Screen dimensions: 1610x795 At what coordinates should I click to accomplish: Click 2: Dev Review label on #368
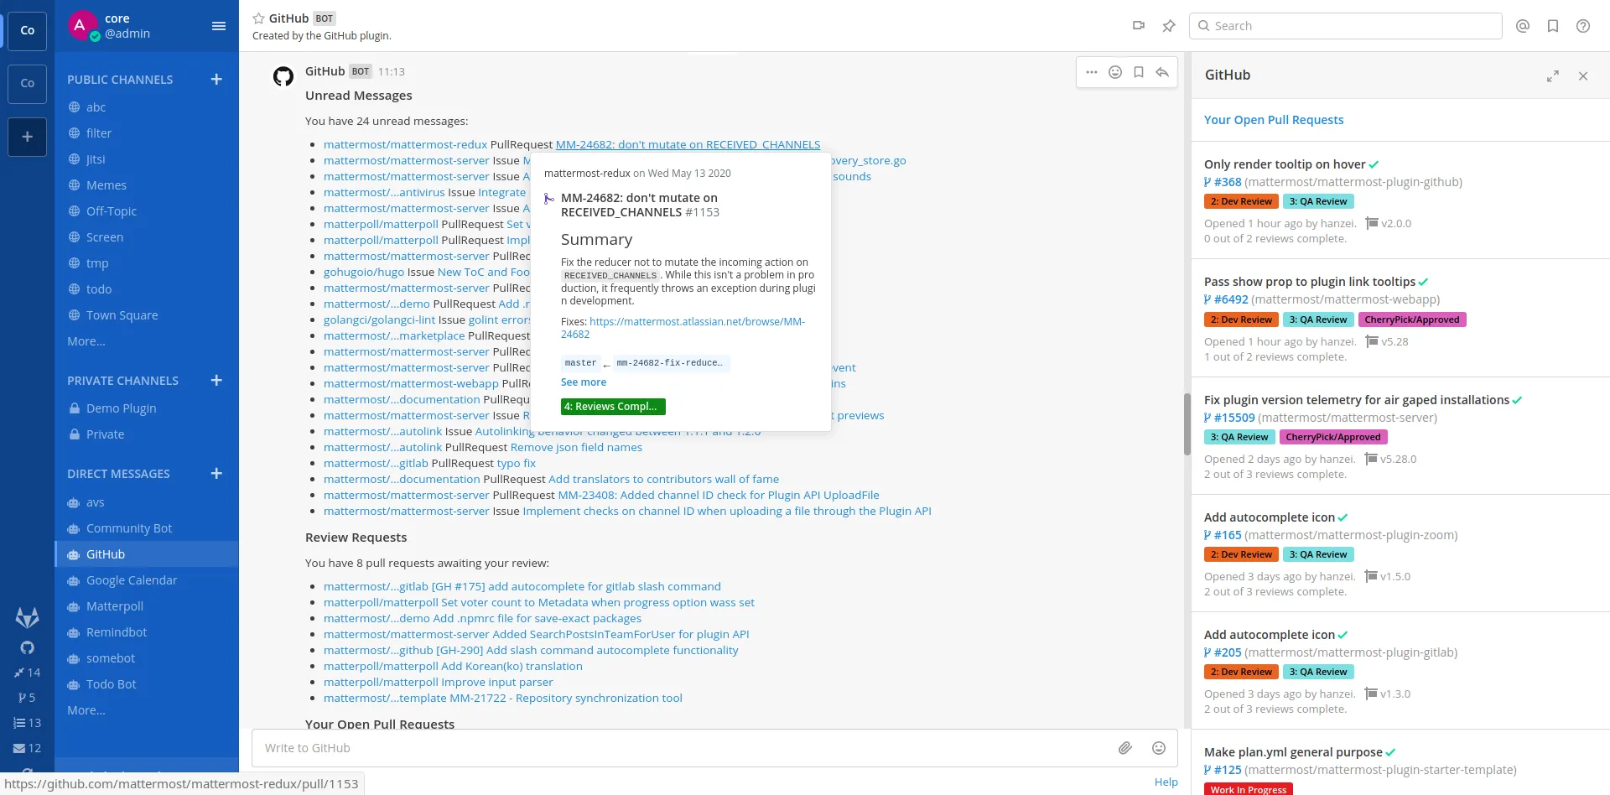[1241, 201]
